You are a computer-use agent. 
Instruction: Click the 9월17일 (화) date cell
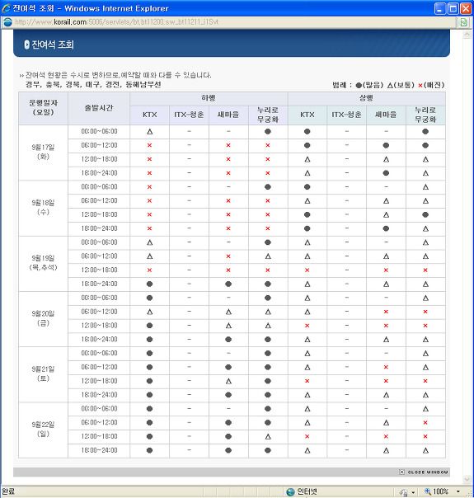[43, 152]
